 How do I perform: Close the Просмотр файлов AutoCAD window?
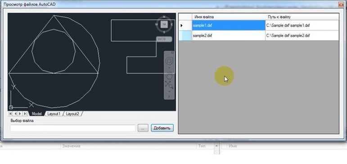click(x=341, y=4)
